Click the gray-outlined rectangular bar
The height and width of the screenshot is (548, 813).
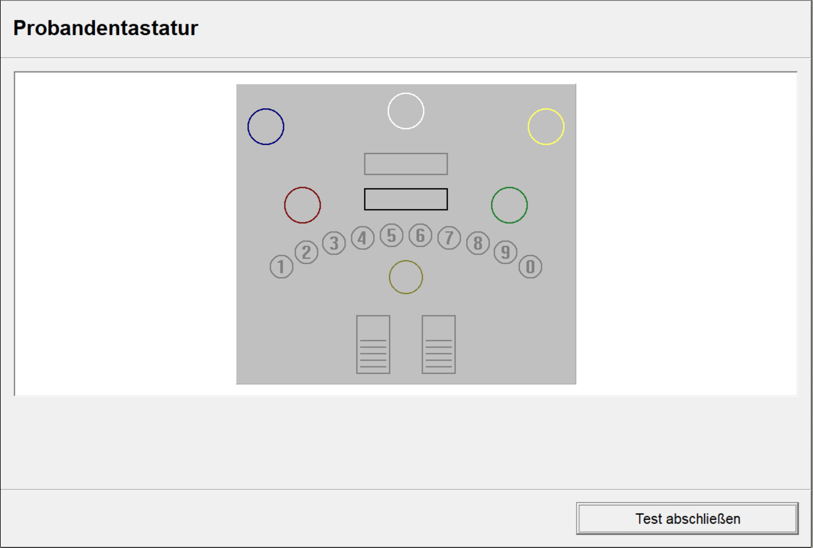[406, 164]
